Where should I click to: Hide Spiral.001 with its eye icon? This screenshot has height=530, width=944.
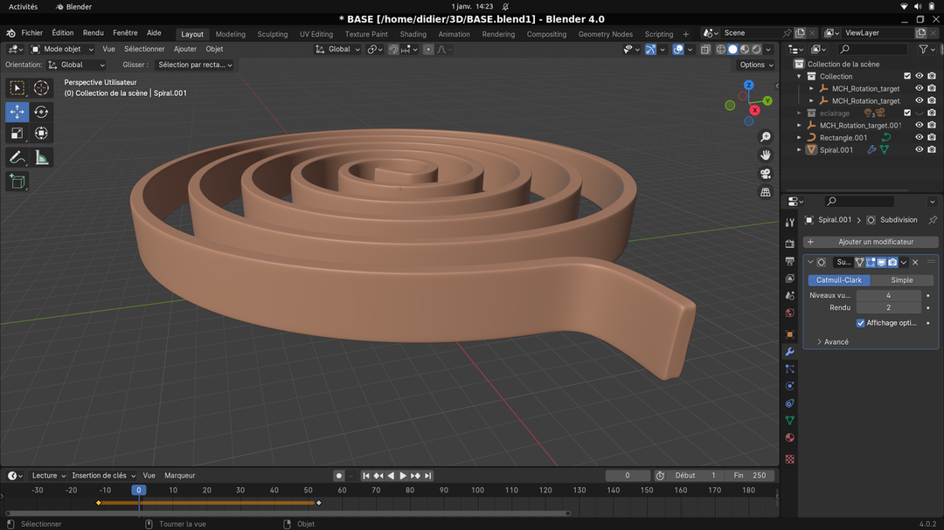point(919,149)
